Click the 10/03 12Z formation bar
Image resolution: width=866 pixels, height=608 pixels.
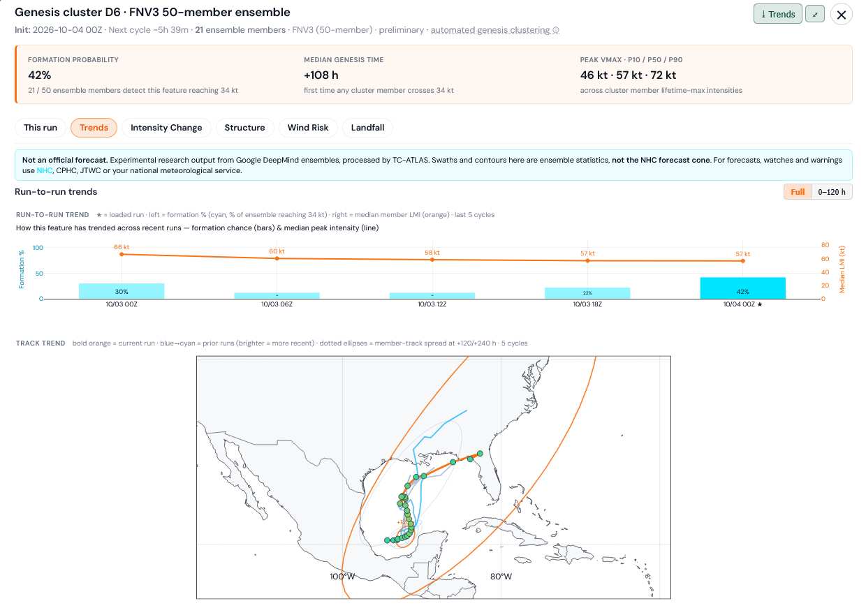(x=432, y=295)
